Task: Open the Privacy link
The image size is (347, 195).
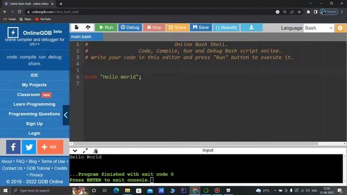Action: [x=36, y=175]
